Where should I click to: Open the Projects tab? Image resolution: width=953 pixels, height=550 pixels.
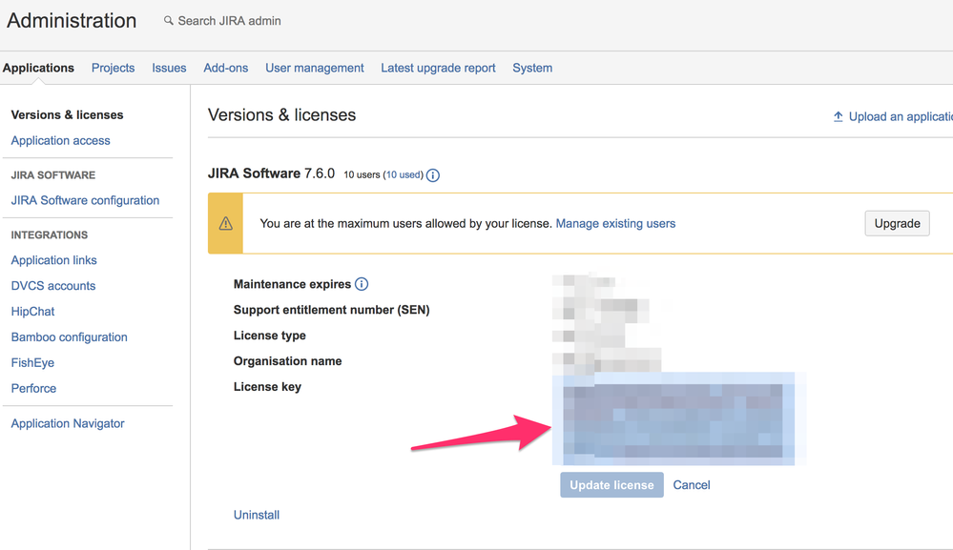pyautogui.click(x=113, y=68)
